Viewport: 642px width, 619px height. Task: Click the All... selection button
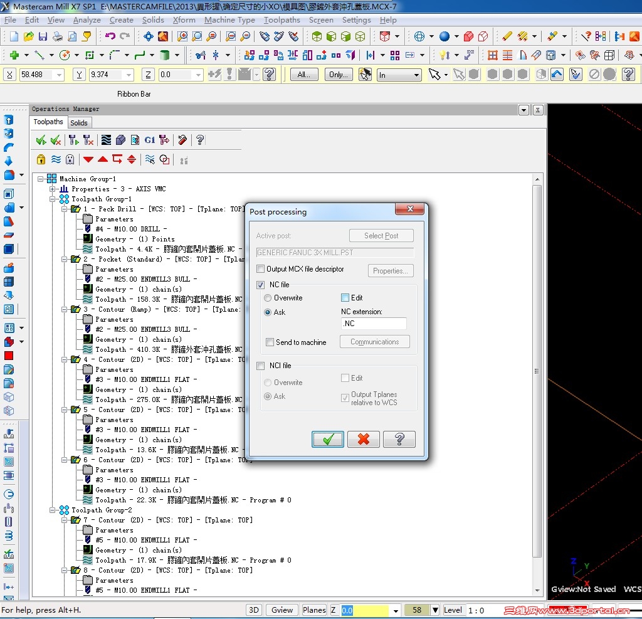point(304,75)
